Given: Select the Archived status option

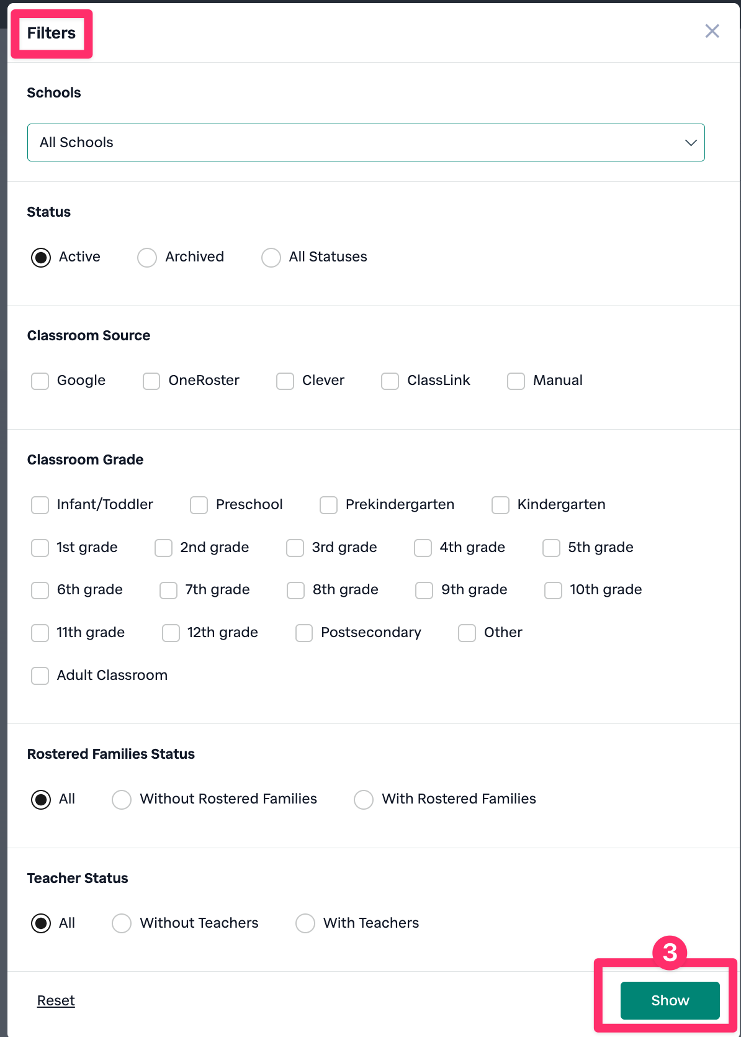Looking at the screenshot, I should (147, 257).
